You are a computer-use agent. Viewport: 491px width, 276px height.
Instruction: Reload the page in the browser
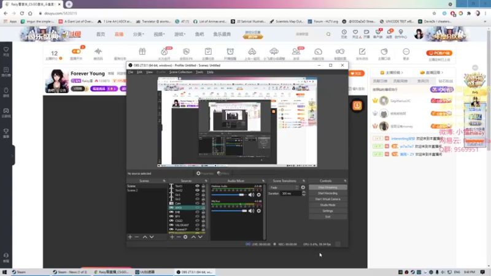click(22, 13)
